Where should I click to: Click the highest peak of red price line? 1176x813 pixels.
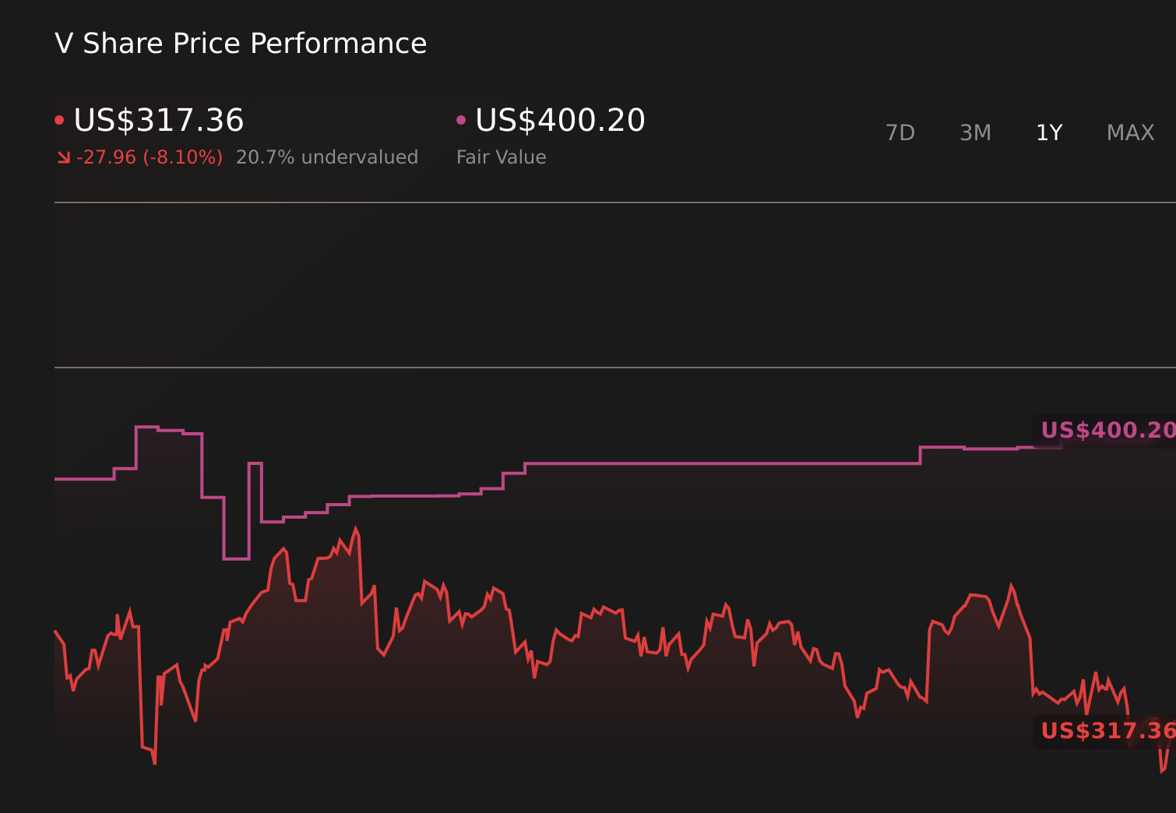[x=356, y=530]
